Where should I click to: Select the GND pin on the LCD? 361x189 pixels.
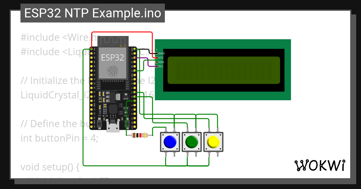[157, 53]
